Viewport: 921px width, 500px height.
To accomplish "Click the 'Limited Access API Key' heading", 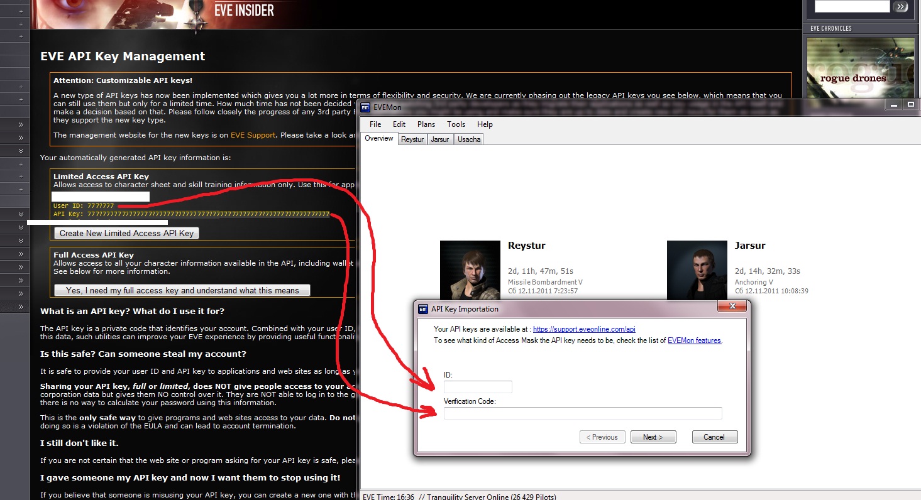I will (101, 177).
